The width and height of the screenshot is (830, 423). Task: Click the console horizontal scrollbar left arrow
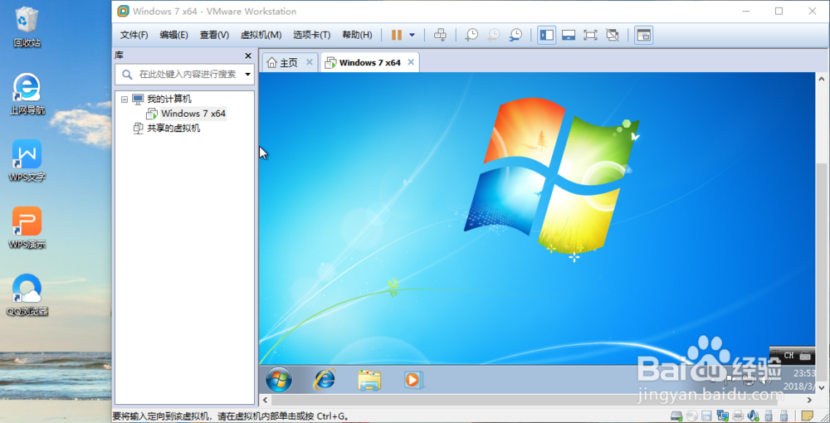(266, 401)
